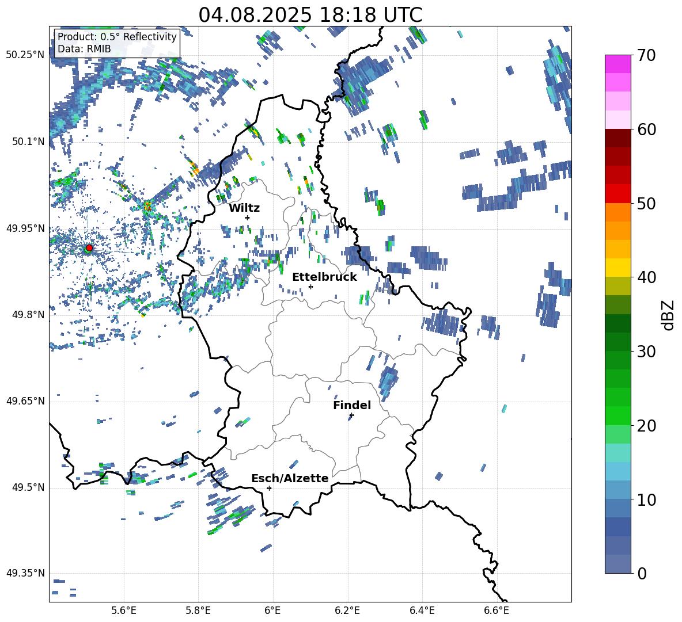Click the Wiltz station cross marker
This screenshot has width=682, height=622.
coord(248,217)
